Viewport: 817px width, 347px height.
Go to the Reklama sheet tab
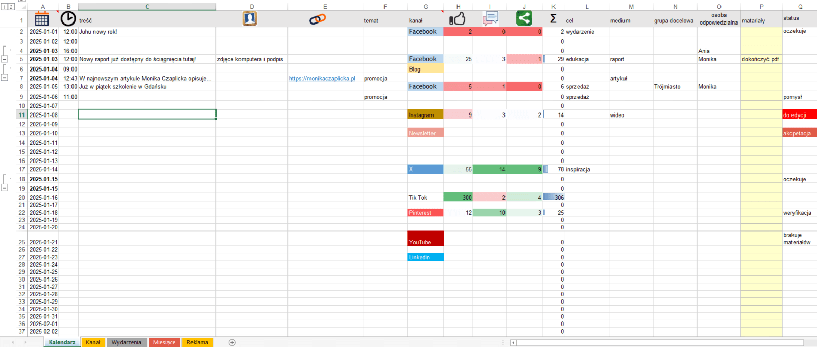[197, 342]
